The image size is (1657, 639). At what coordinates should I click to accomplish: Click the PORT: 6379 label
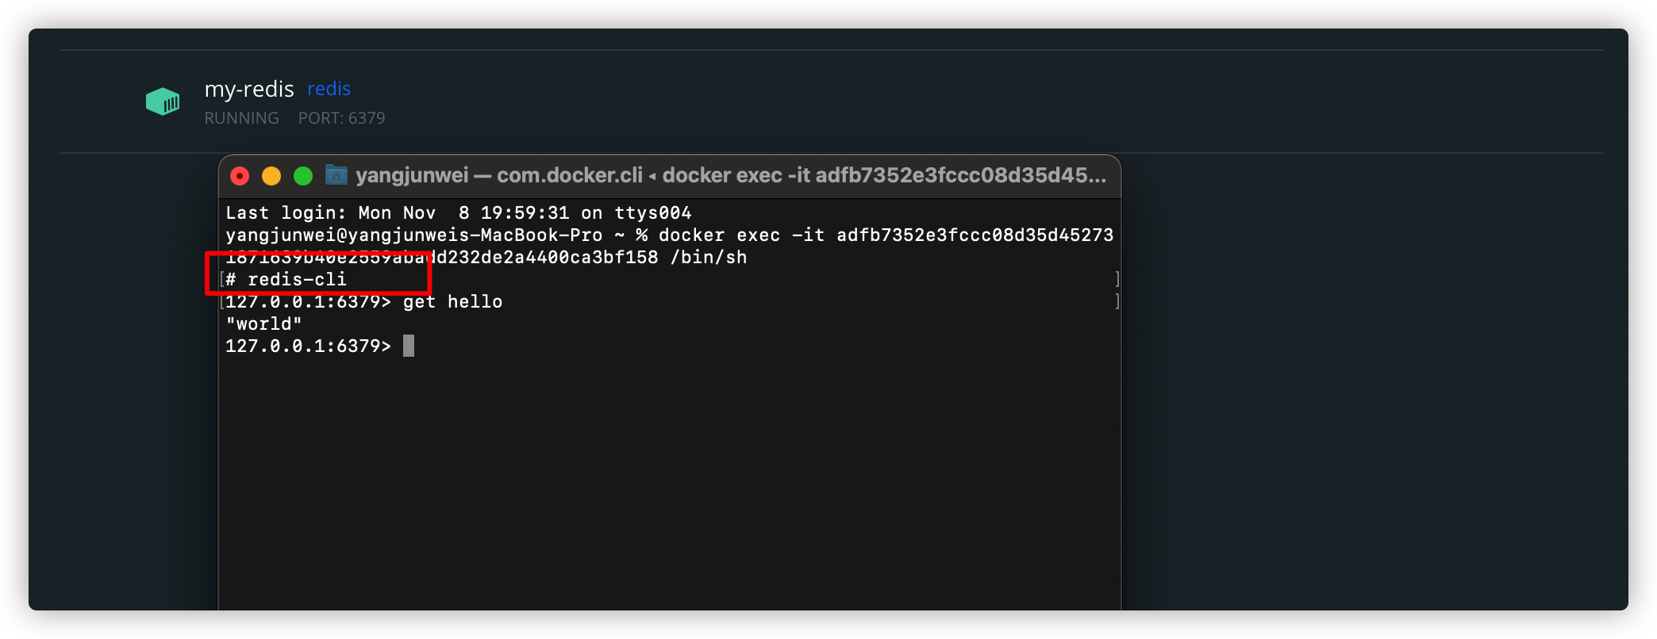341,118
